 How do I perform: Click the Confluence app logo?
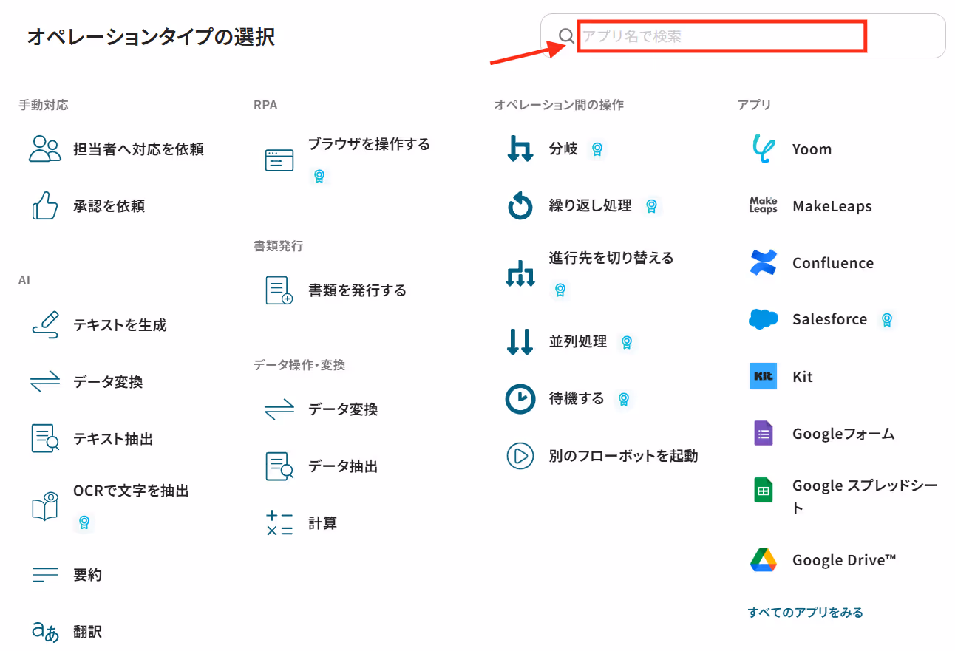point(764,262)
